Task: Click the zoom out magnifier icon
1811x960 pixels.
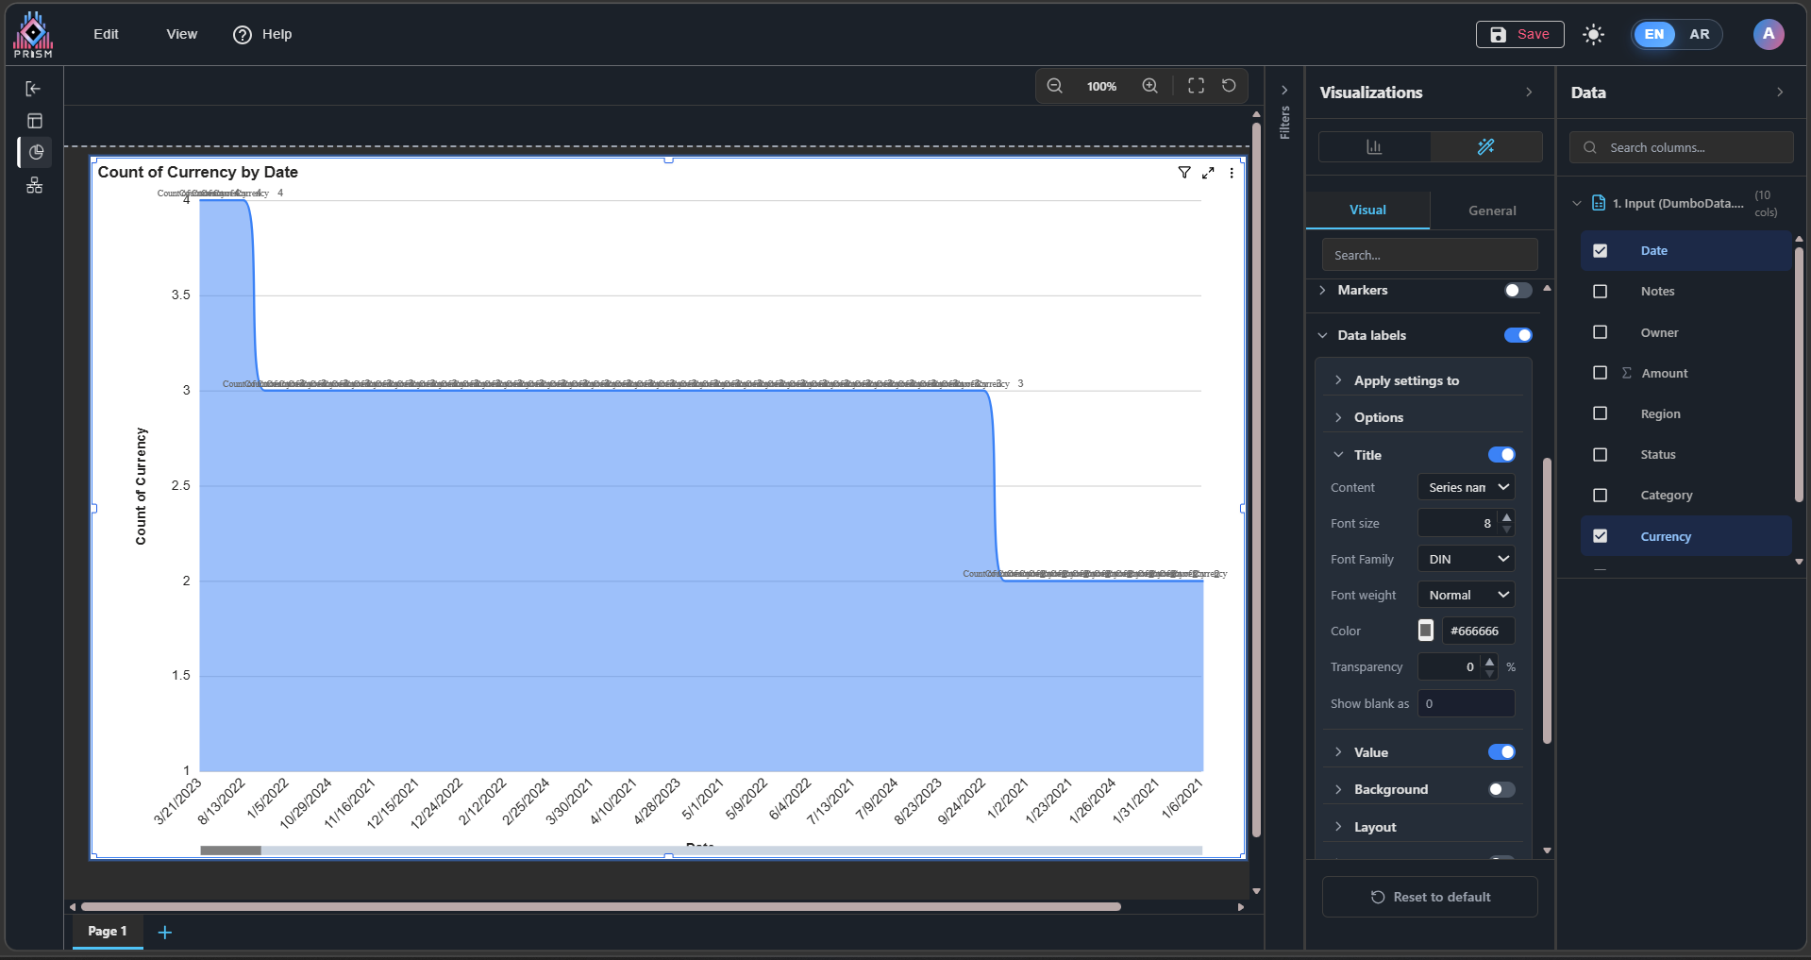Action: 1055,86
